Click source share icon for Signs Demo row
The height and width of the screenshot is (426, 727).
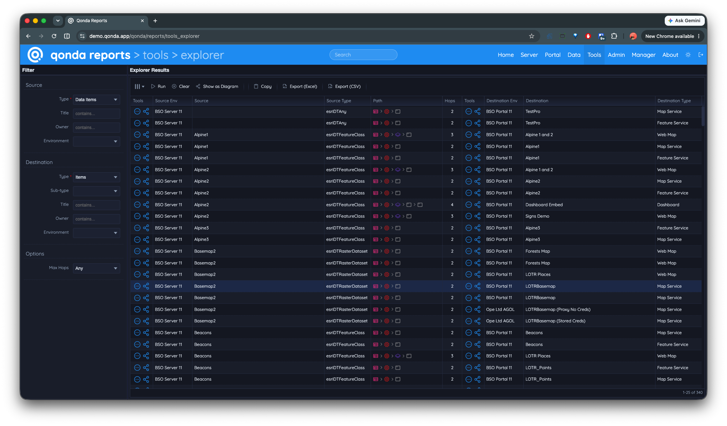tap(146, 216)
